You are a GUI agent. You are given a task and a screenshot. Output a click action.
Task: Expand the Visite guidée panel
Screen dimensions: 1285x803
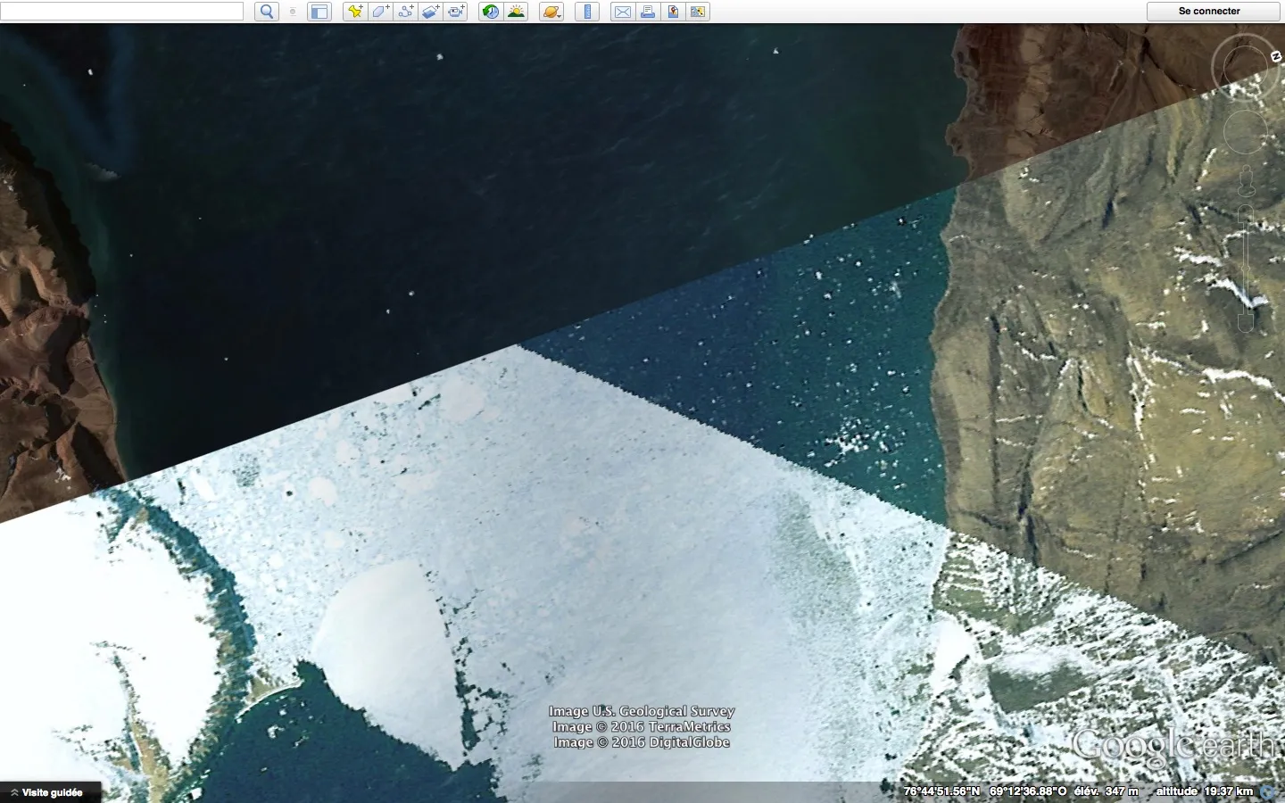pyautogui.click(x=50, y=792)
